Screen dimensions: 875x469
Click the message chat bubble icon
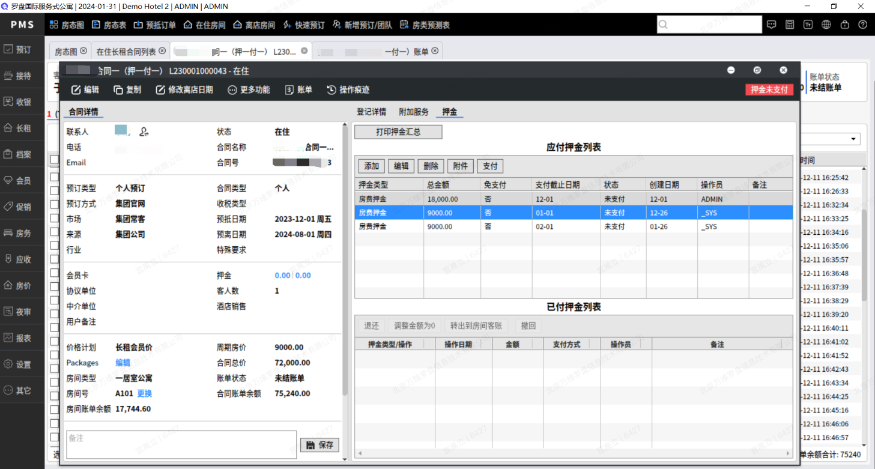tap(772, 25)
